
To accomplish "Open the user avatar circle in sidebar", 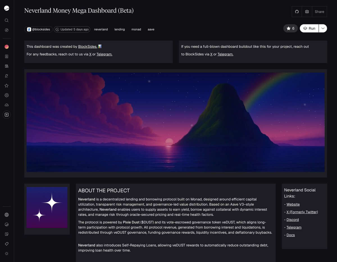I will pos(7,47).
